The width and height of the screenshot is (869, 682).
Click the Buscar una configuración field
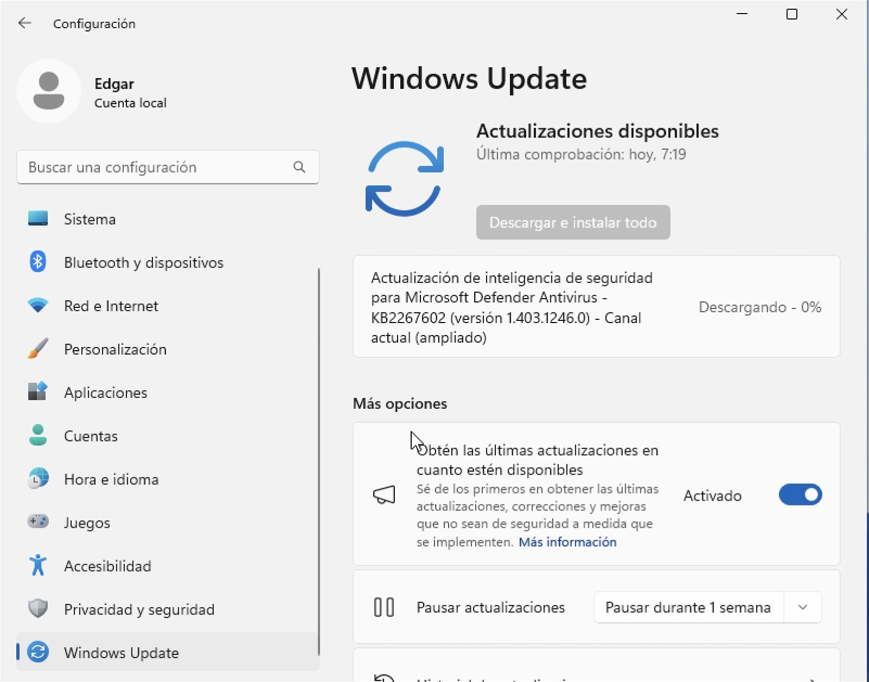point(168,167)
